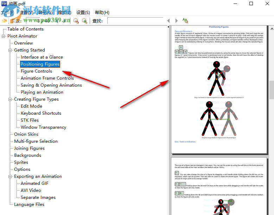Image resolution: width=274 pixels, height=215 pixels.
Task: Click the PDF app icon in title bar
Action: pos(4,4)
